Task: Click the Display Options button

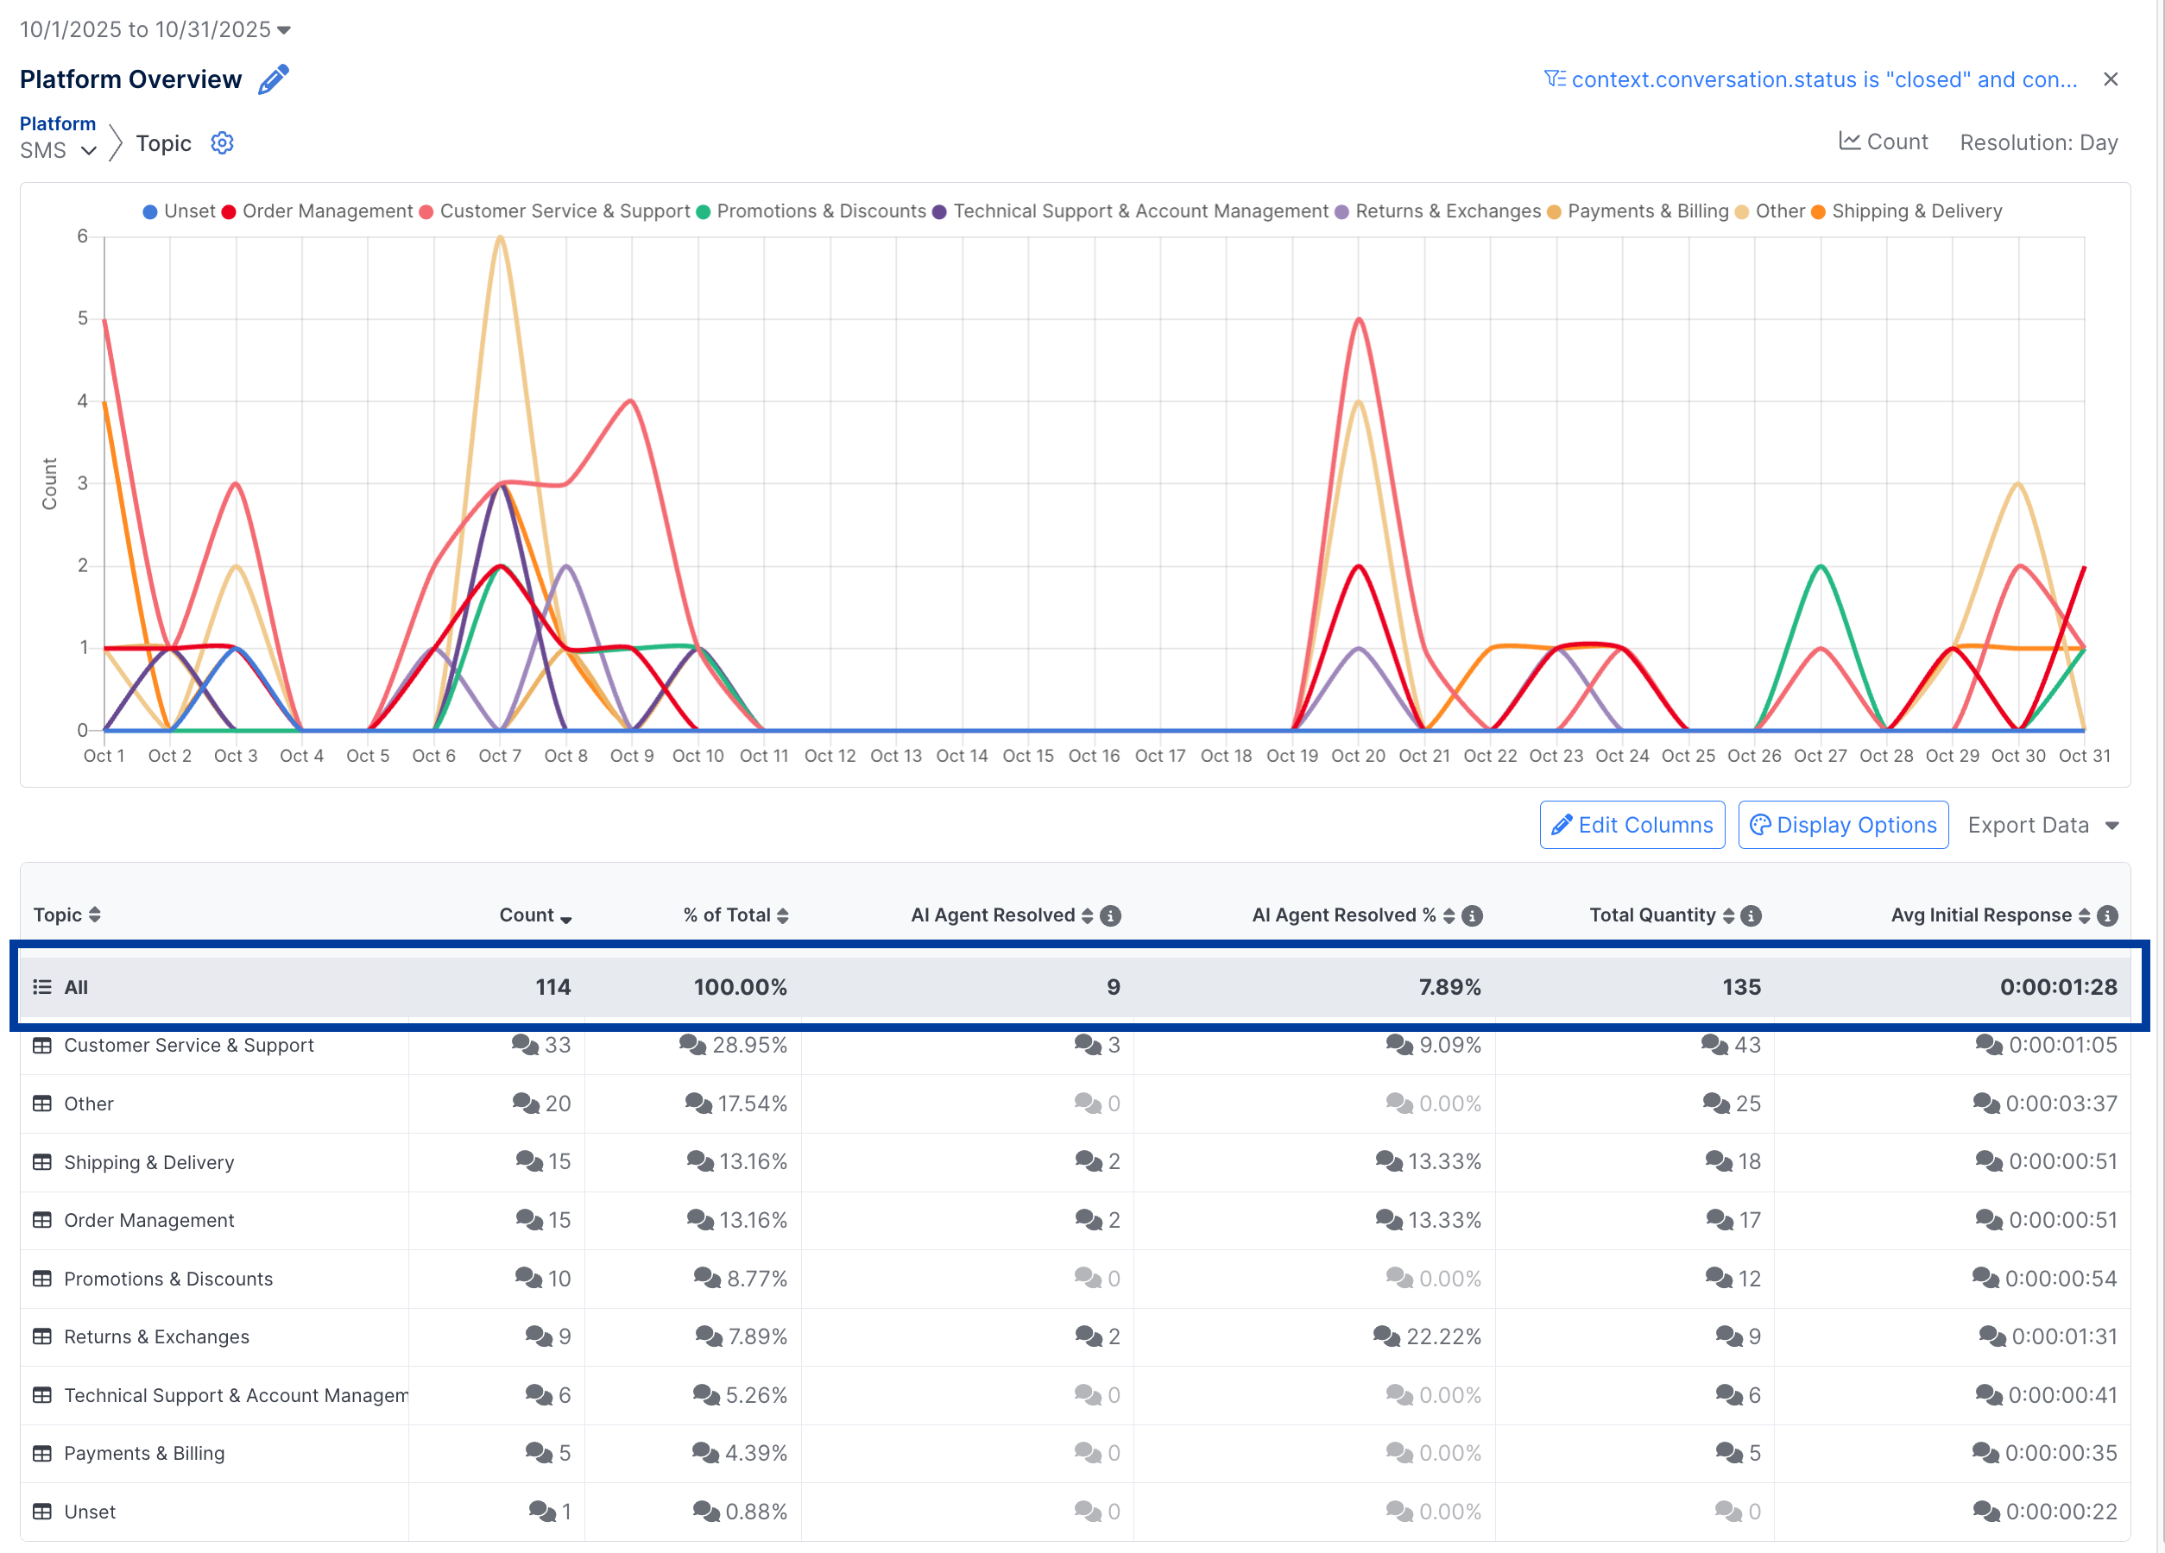Action: pyautogui.click(x=1842, y=825)
